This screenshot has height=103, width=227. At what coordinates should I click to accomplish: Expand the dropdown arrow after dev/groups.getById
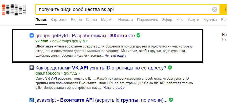87,41
